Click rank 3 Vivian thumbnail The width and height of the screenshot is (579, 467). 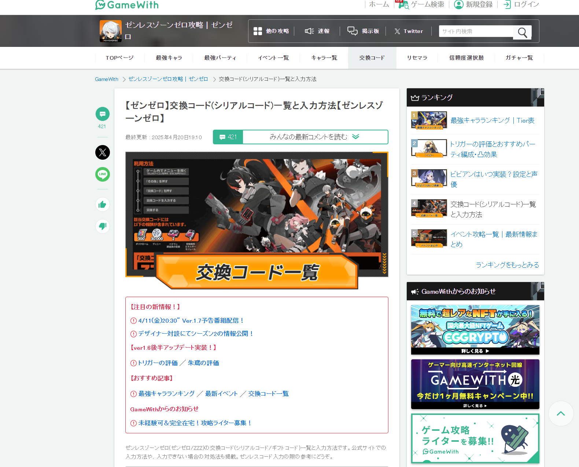coord(429,178)
